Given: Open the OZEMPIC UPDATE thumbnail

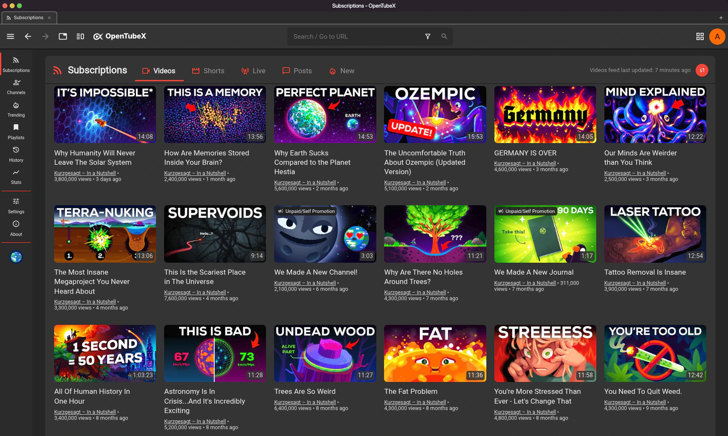Looking at the screenshot, I should pos(435,115).
